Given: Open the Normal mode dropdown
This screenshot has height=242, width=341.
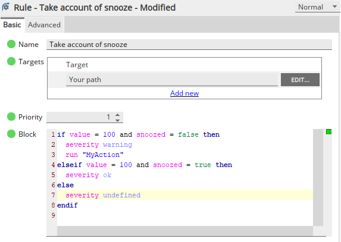Looking at the screenshot, I should tap(317, 7).
